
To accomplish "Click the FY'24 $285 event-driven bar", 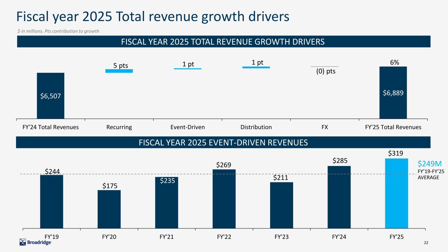I will [x=339, y=197].
